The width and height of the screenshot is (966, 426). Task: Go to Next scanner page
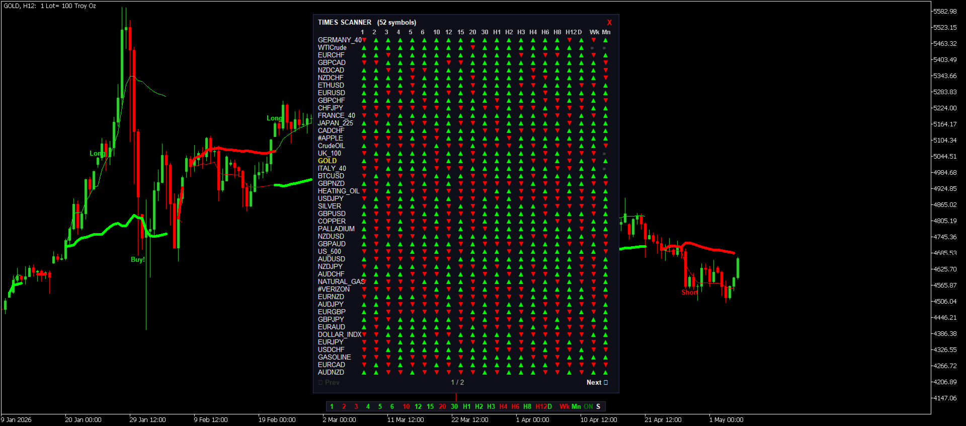pos(597,383)
